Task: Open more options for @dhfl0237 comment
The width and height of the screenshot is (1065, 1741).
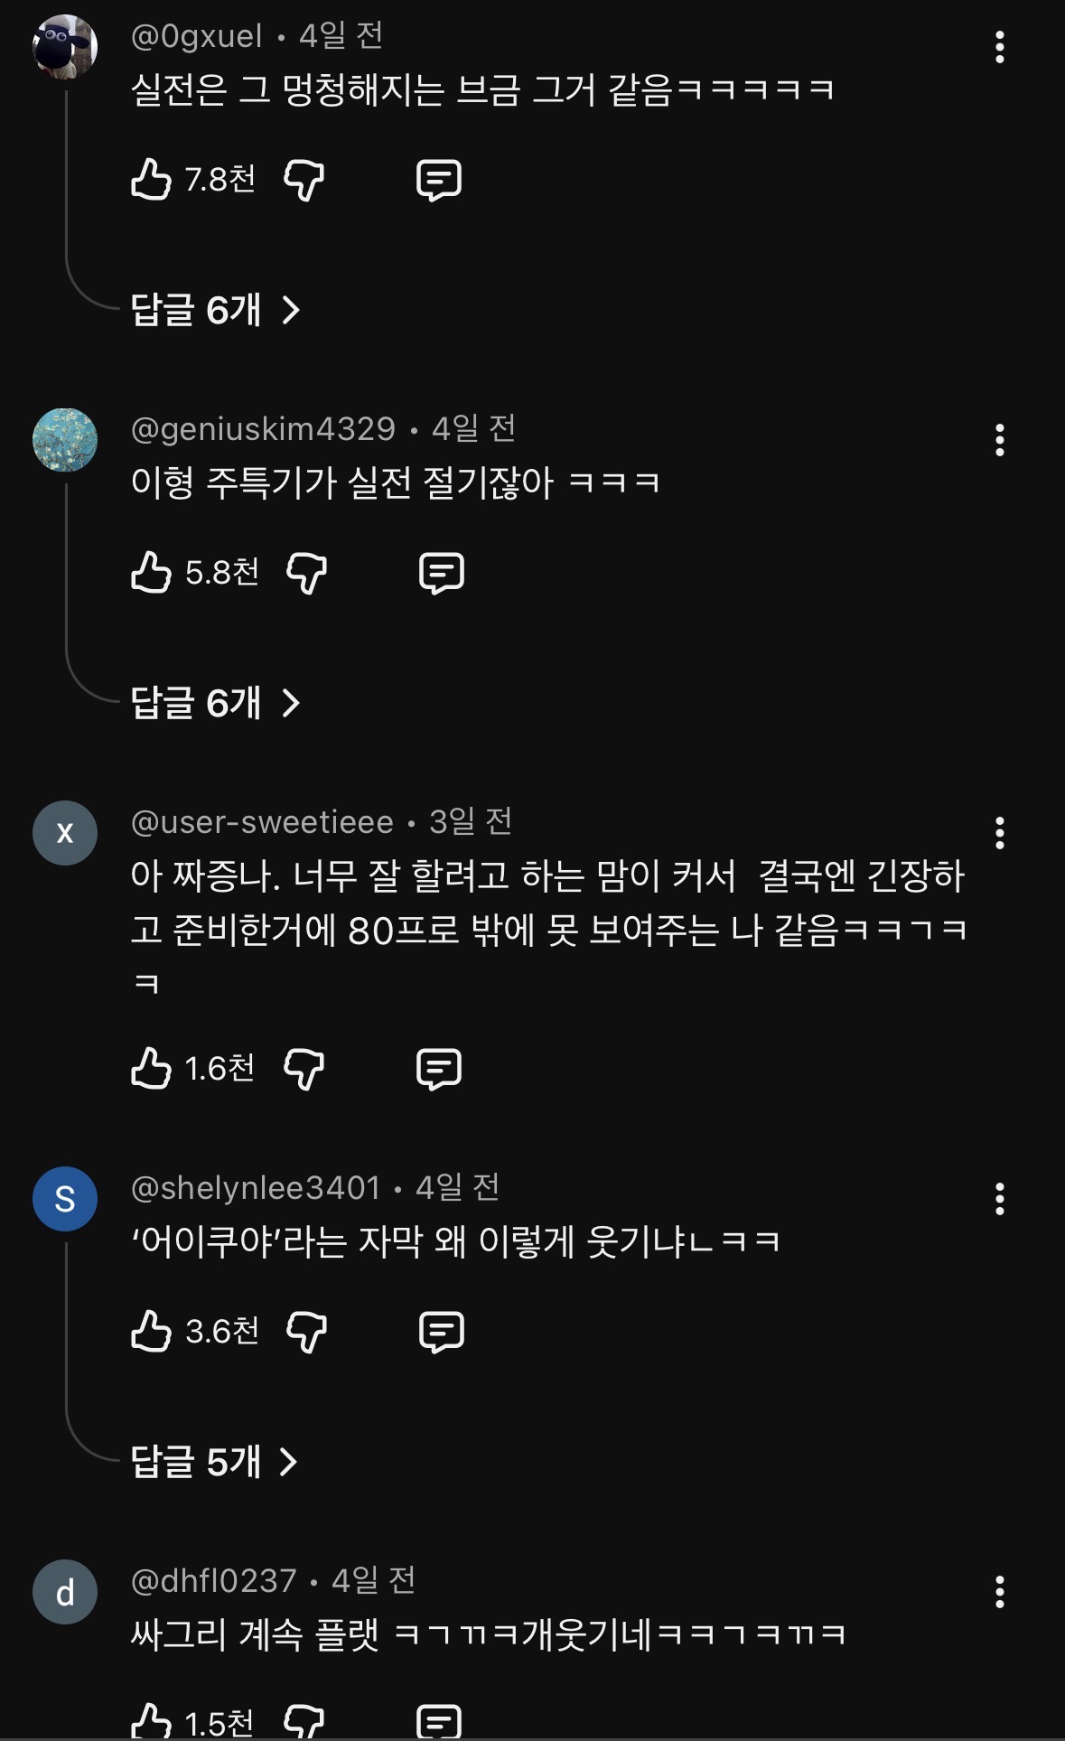Action: point(999,1592)
